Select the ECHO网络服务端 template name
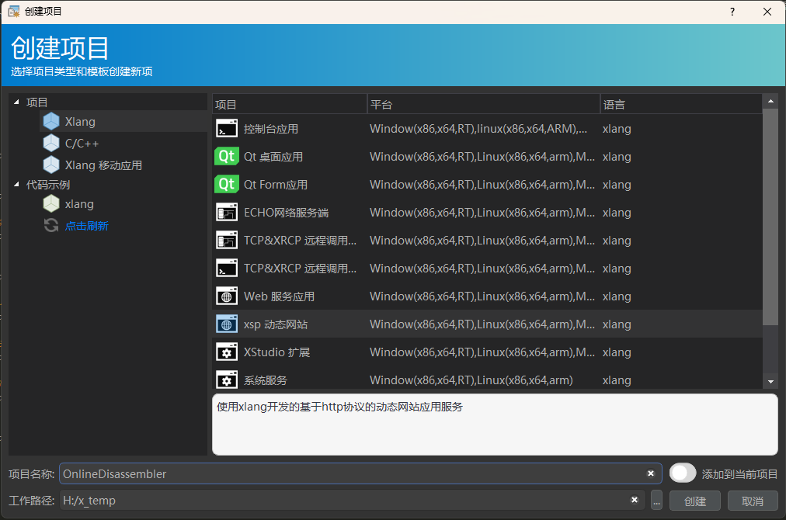The image size is (786, 520). click(287, 213)
